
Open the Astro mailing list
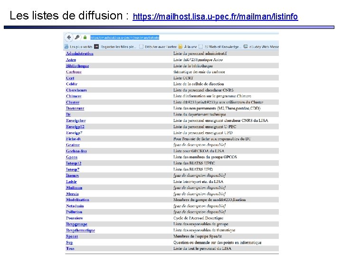point(71,60)
